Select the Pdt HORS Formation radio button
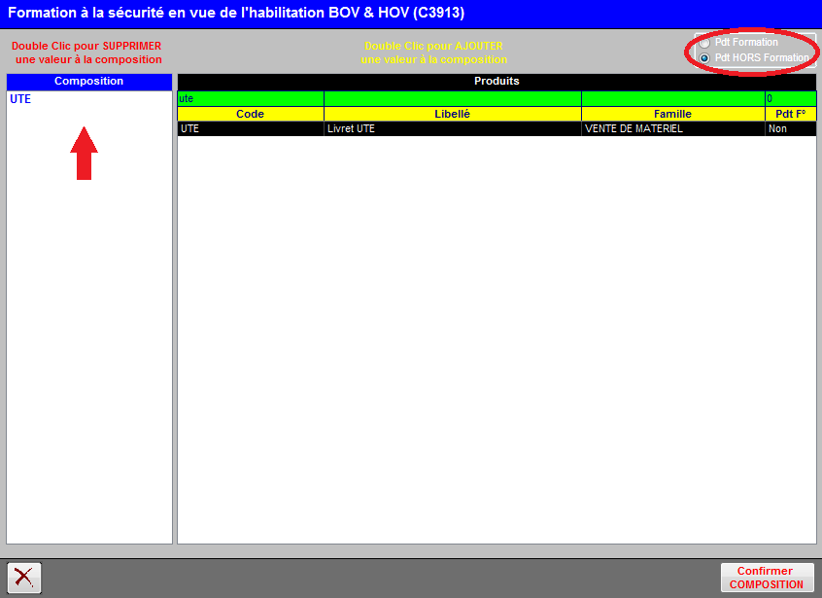 tap(704, 58)
